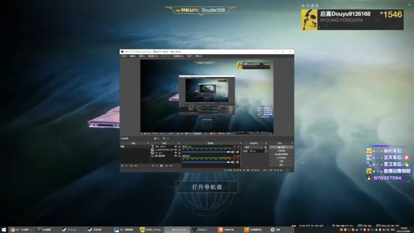Toggle lock on the second source row
This screenshot has width=414, height=233.
pos(179,150)
